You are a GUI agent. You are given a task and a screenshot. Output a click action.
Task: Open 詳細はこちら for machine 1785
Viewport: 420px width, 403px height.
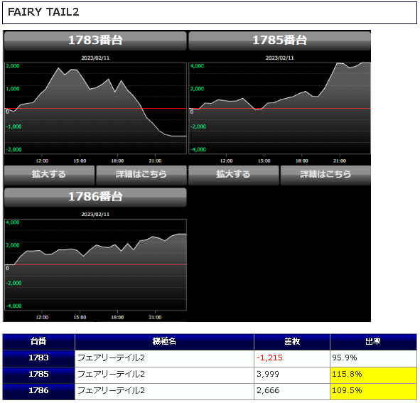[325, 176]
